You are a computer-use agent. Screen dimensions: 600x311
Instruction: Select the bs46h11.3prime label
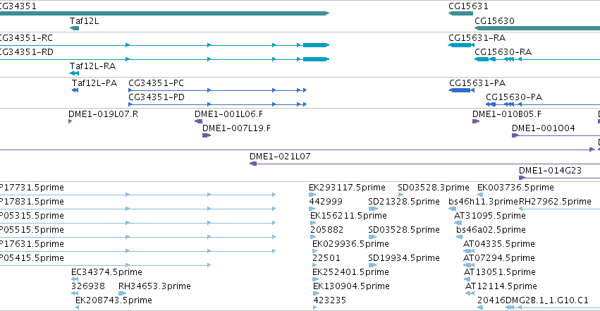pos(483,202)
